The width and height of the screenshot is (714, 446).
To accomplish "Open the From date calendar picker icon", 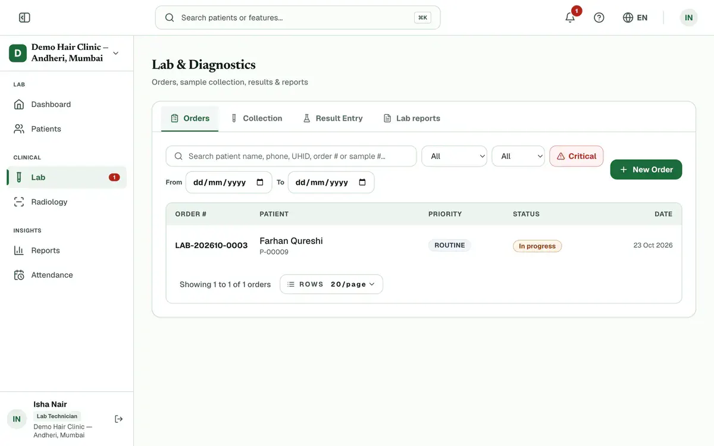I will point(260,183).
